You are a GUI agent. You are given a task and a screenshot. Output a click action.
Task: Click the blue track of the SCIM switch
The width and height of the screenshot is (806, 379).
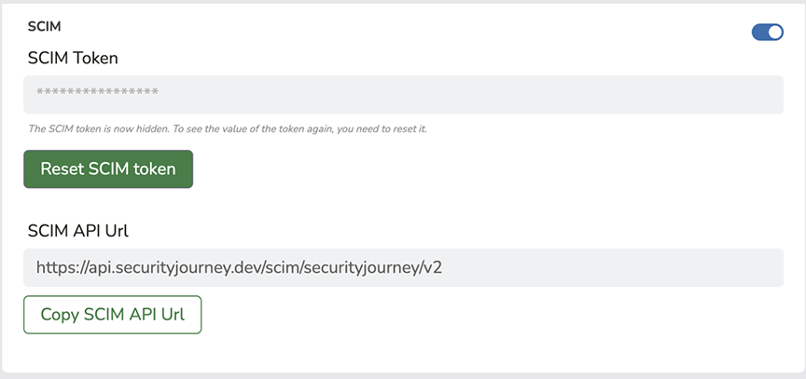pyautogui.click(x=759, y=33)
